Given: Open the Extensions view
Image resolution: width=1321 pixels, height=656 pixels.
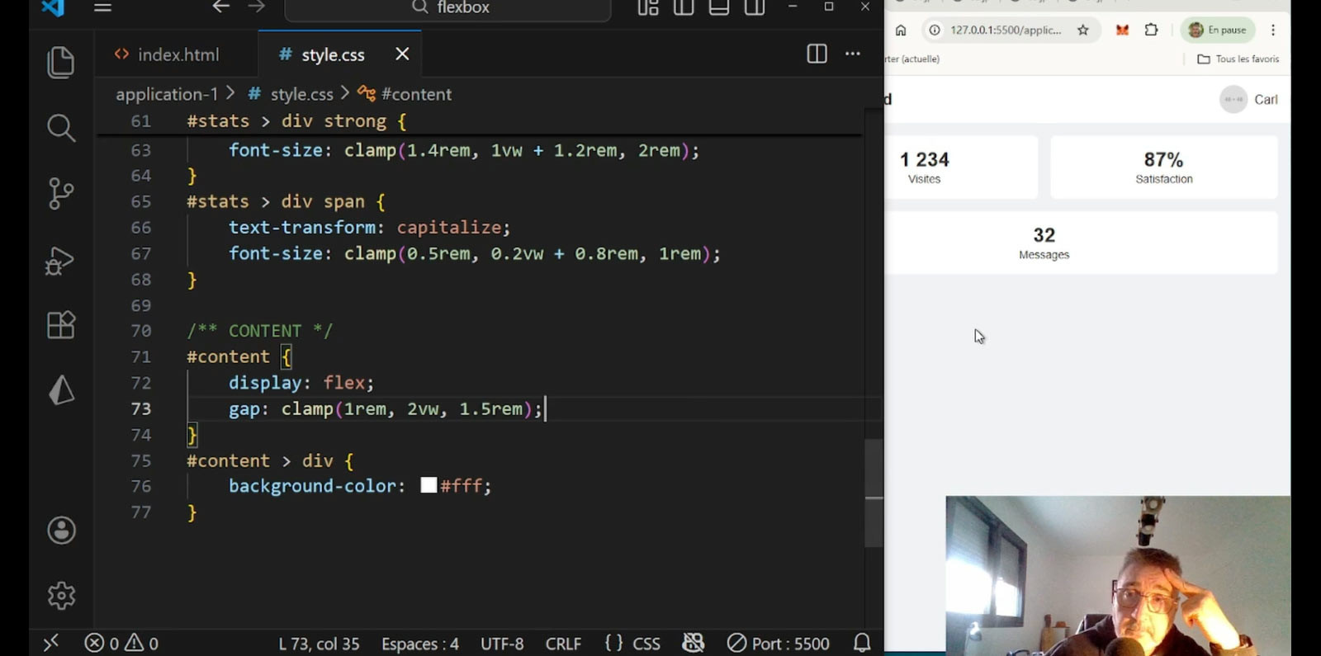Looking at the screenshot, I should click(x=61, y=325).
